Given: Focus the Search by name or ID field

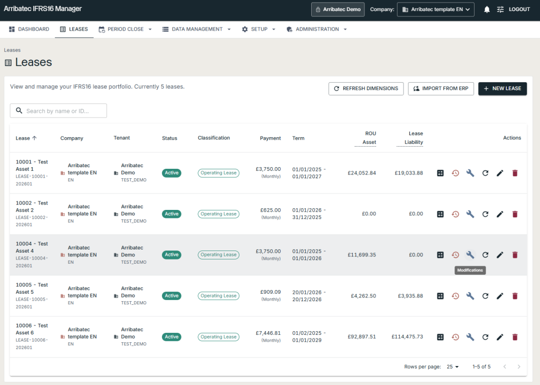Looking at the screenshot, I should pyautogui.click(x=58, y=111).
